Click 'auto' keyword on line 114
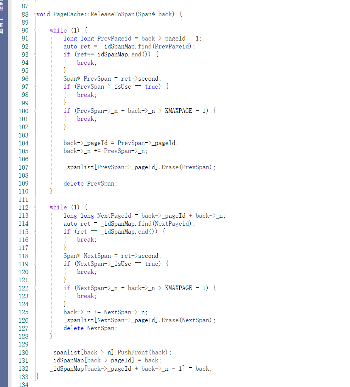This screenshot has width=350, height=387. pyautogui.click(x=70, y=224)
